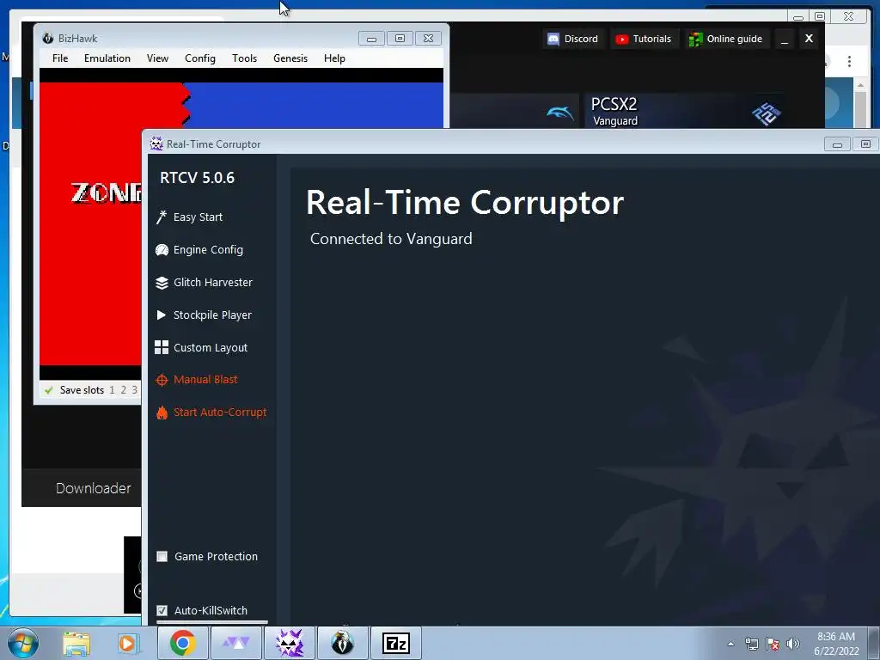This screenshot has height=660, width=880.
Task: Open Custom Layout
Action: [x=201, y=347]
